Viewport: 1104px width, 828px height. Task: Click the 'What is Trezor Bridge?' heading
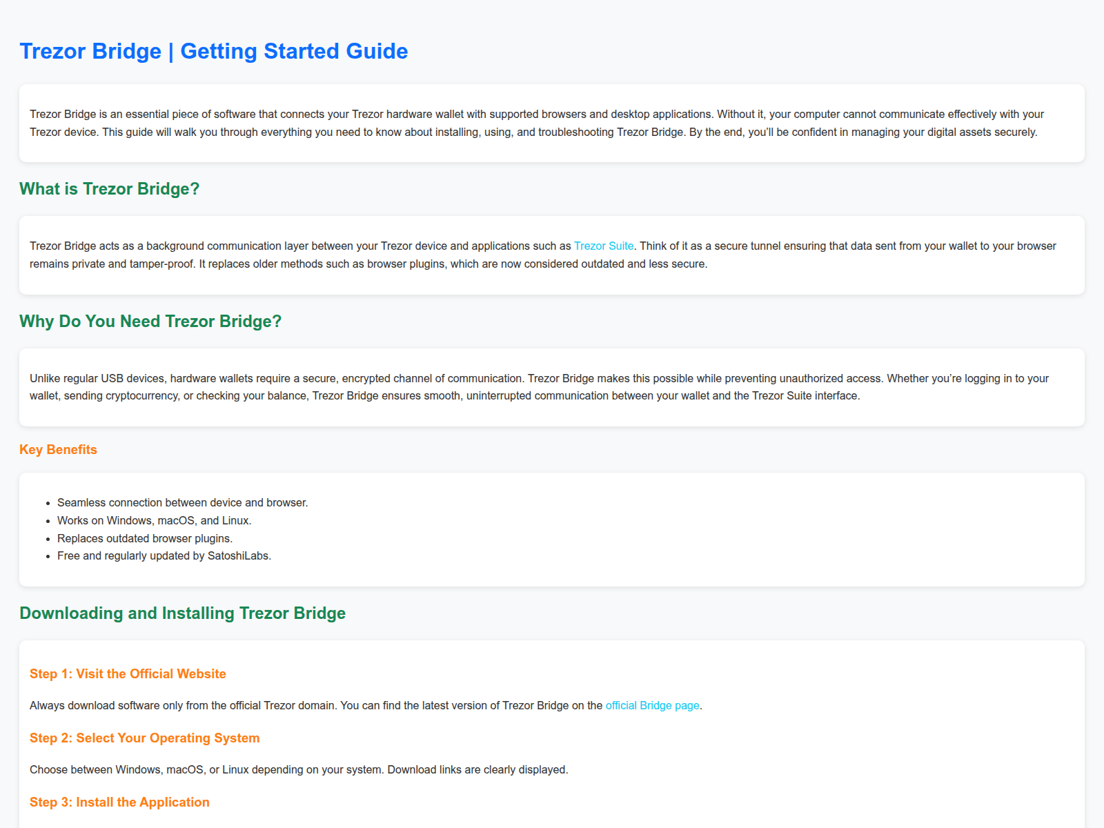coord(109,189)
